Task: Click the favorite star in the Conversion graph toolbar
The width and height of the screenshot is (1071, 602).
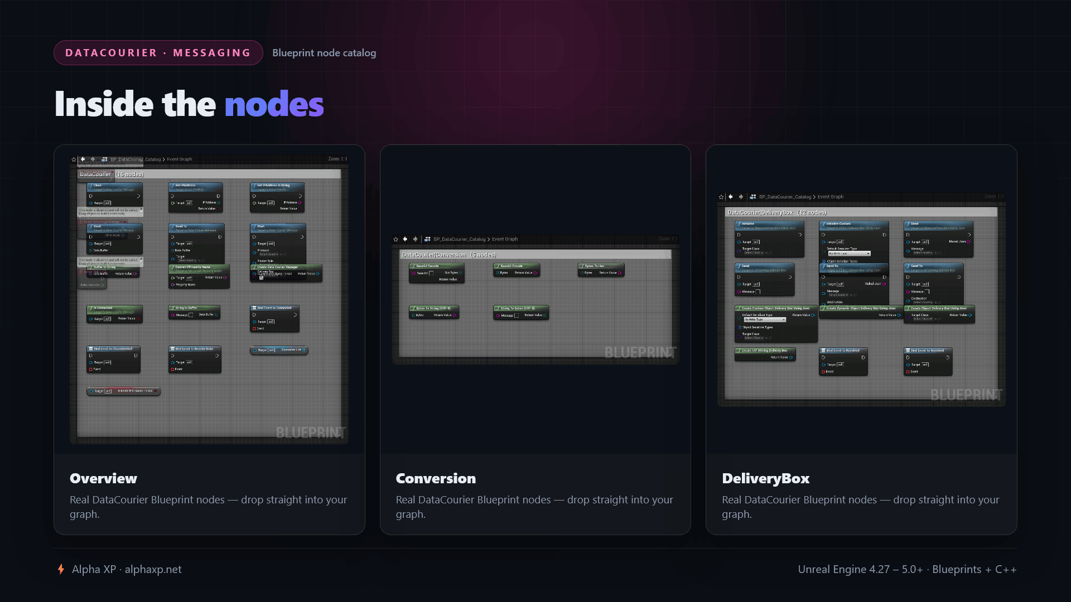Action: [396, 239]
